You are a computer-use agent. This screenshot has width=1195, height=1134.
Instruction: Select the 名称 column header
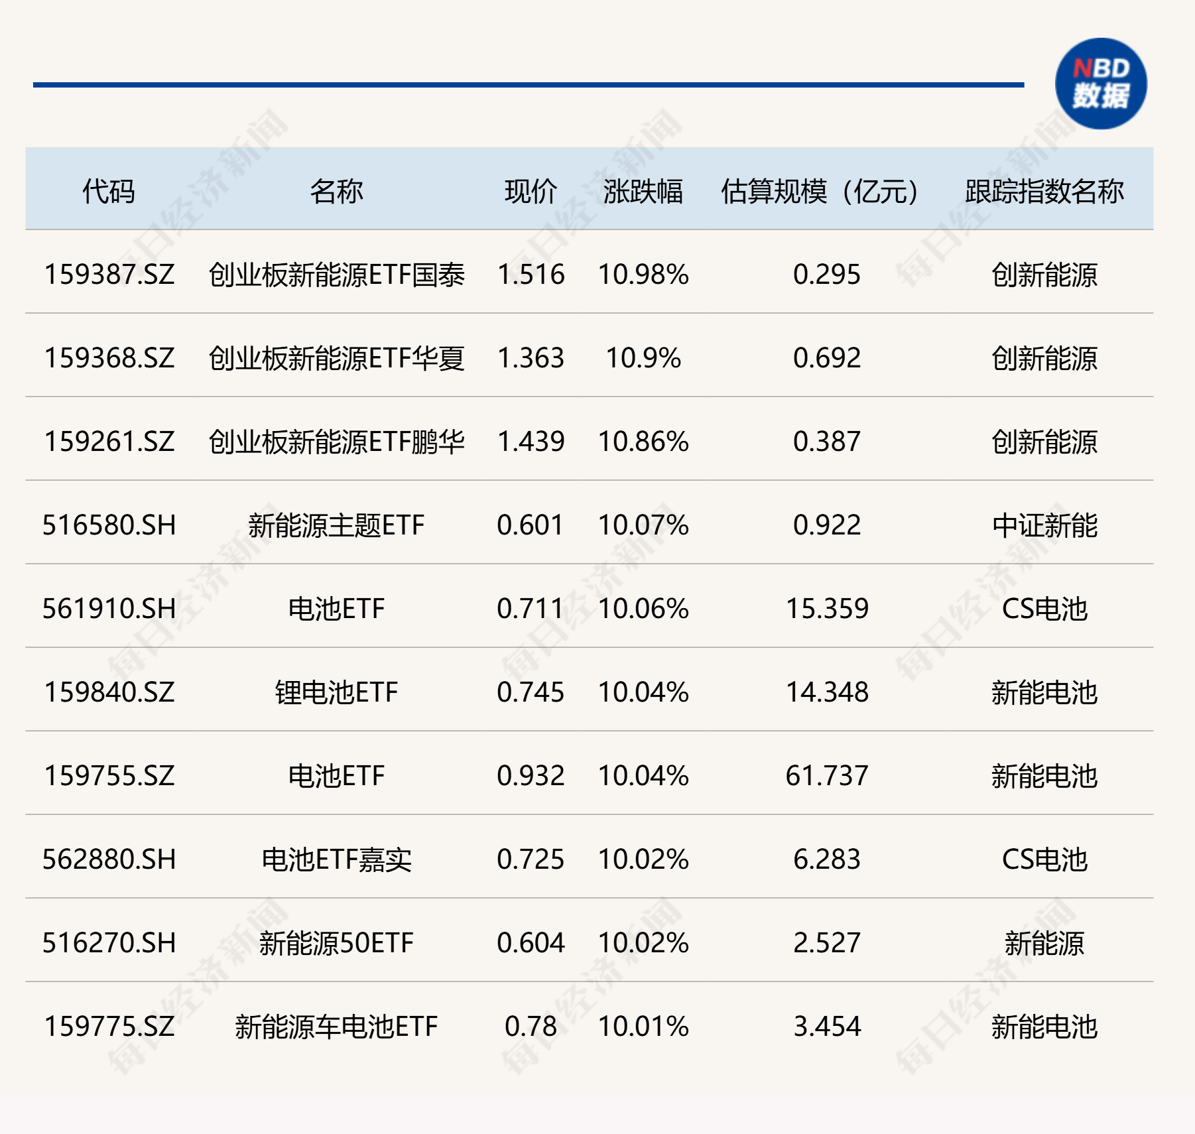click(x=336, y=192)
